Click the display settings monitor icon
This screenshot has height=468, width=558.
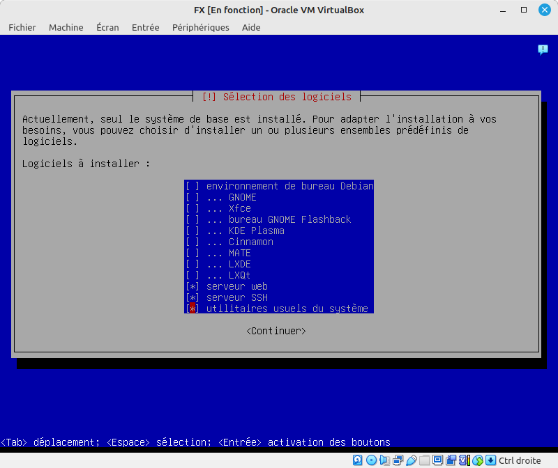[x=438, y=460]
